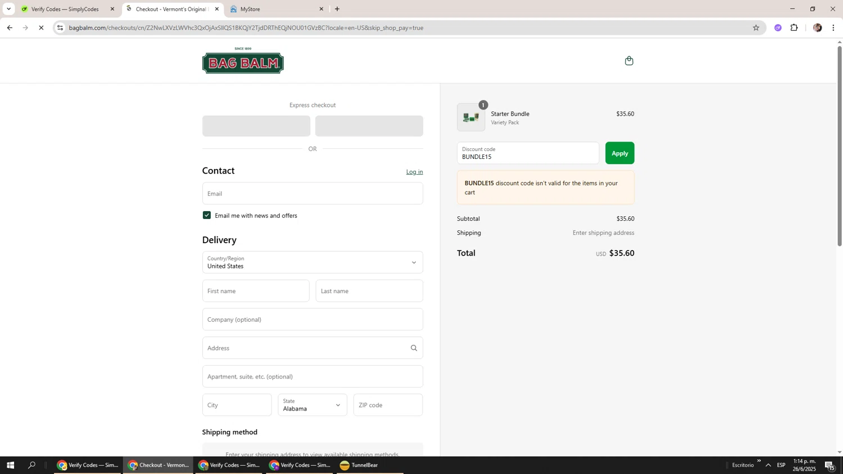Viewport: 843px width, 474px height.
Task: Expand the Escritorio toolbar chevron
Action: click(x=759, y=461)
